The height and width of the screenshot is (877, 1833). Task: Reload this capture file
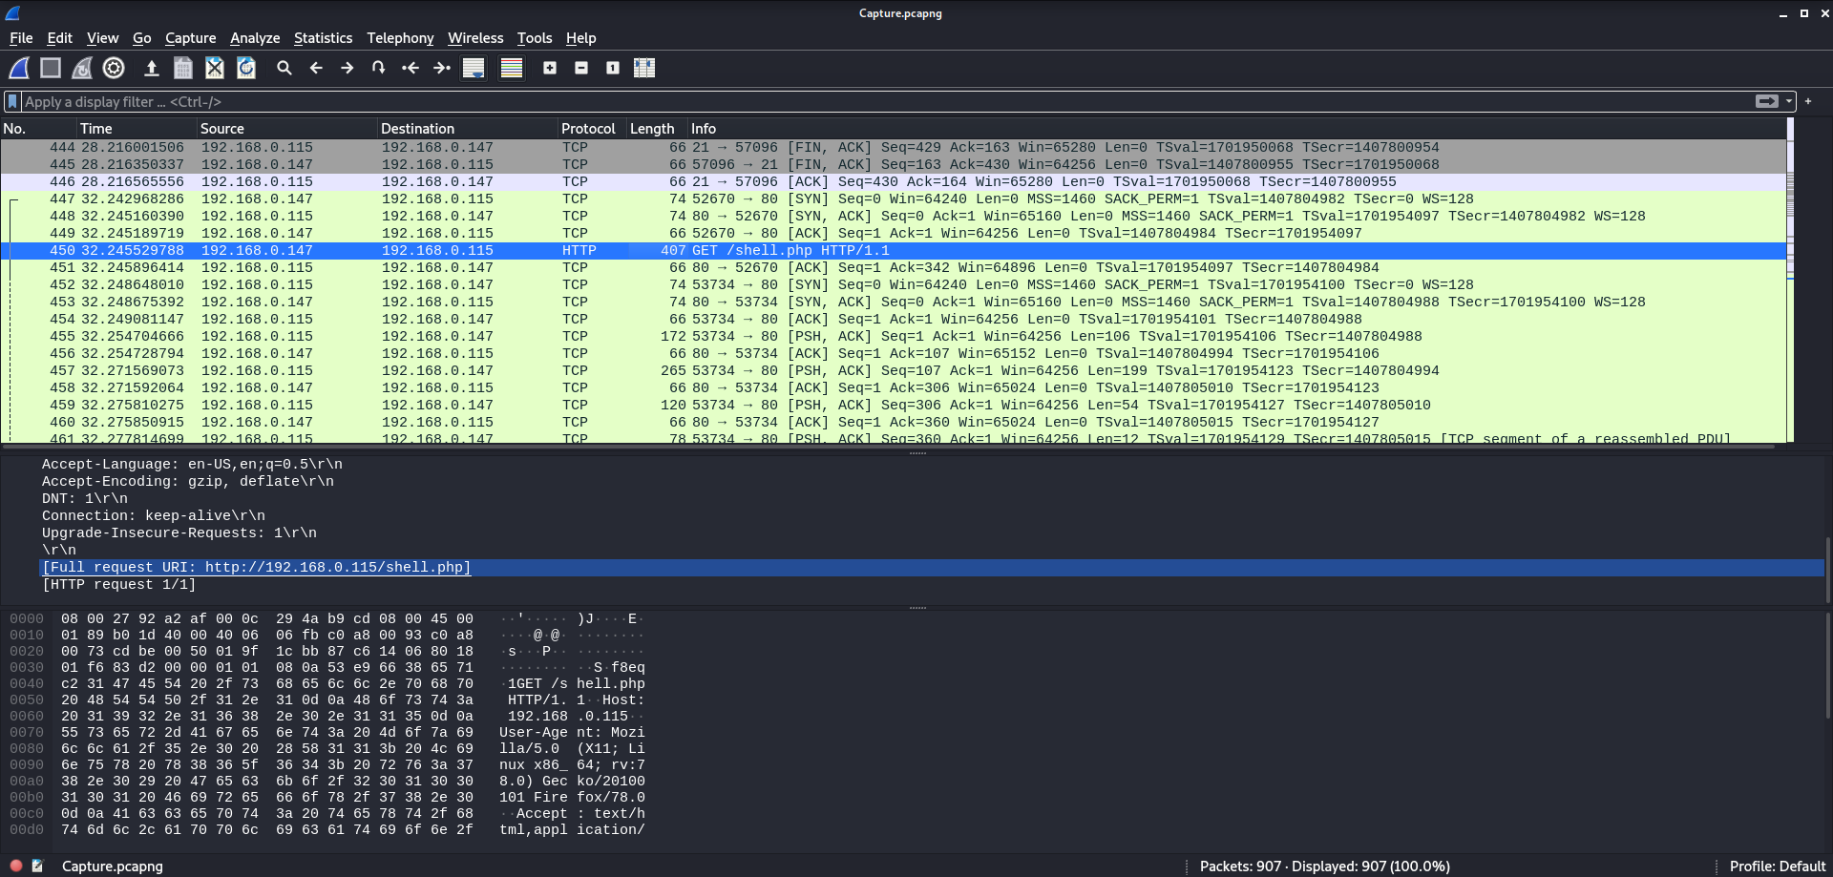(246, 68)
